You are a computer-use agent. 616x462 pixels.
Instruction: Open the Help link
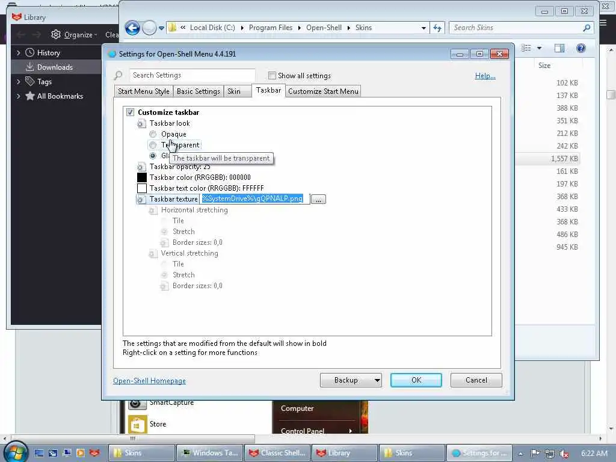(485, 76)
